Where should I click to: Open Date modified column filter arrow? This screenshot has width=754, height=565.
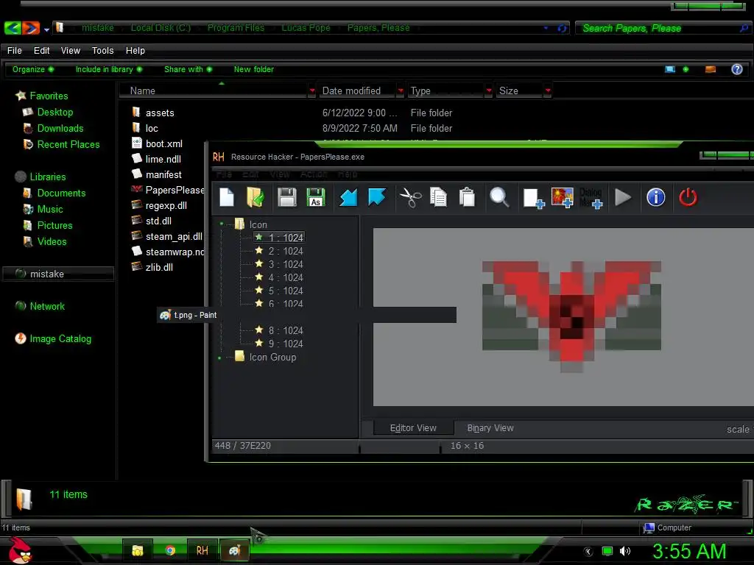400,90
